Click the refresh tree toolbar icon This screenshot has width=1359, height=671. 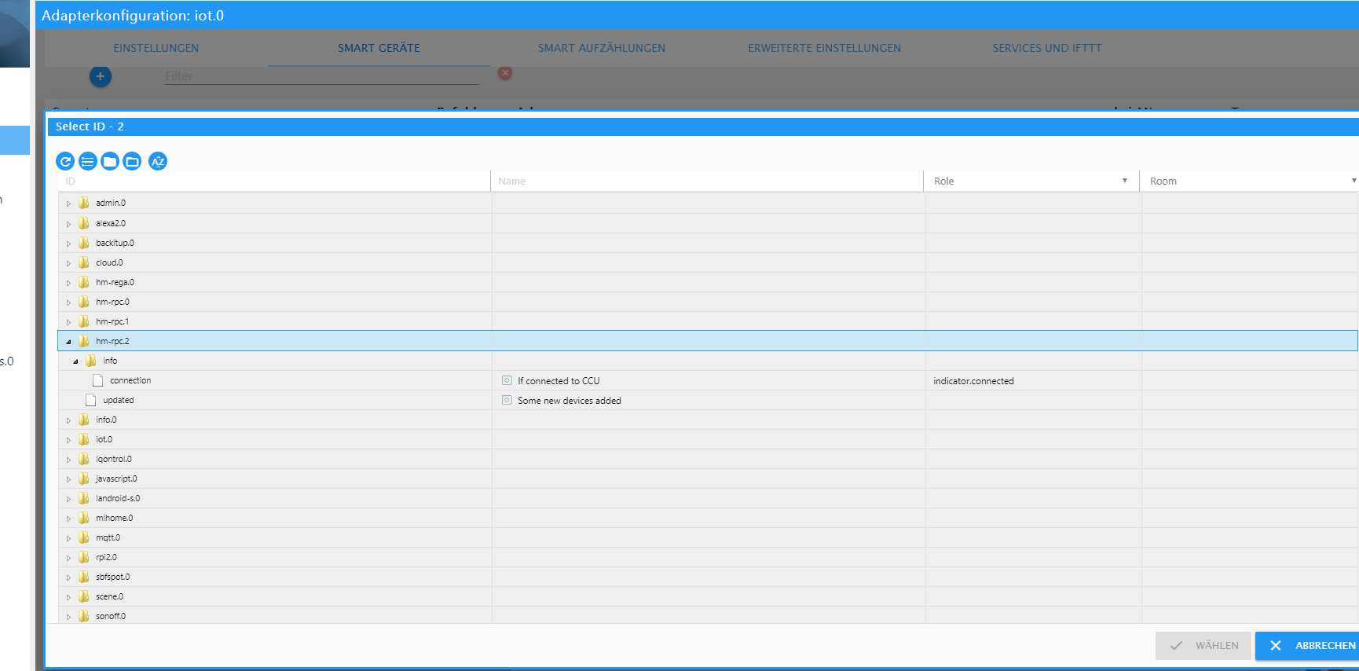tap(65, 162)
